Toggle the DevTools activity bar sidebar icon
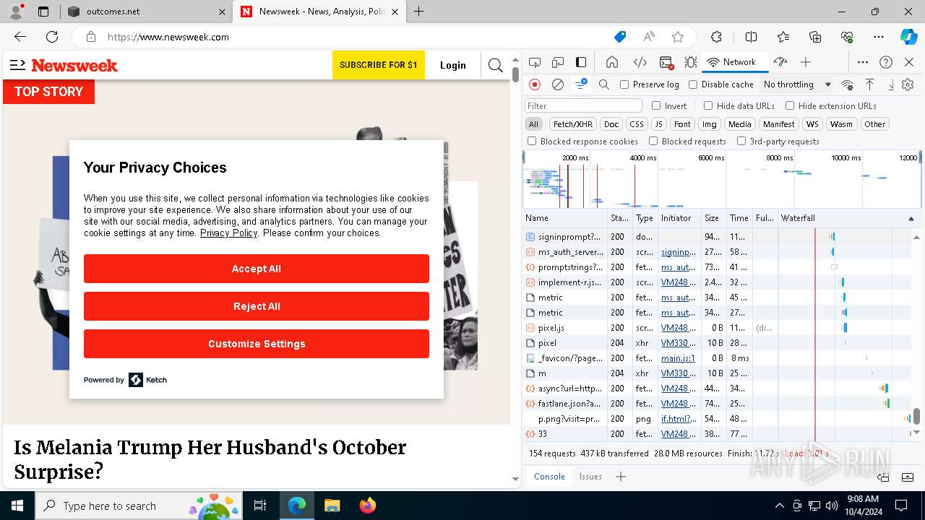Screen dimensions: 925x520 [x=581, y=62]
